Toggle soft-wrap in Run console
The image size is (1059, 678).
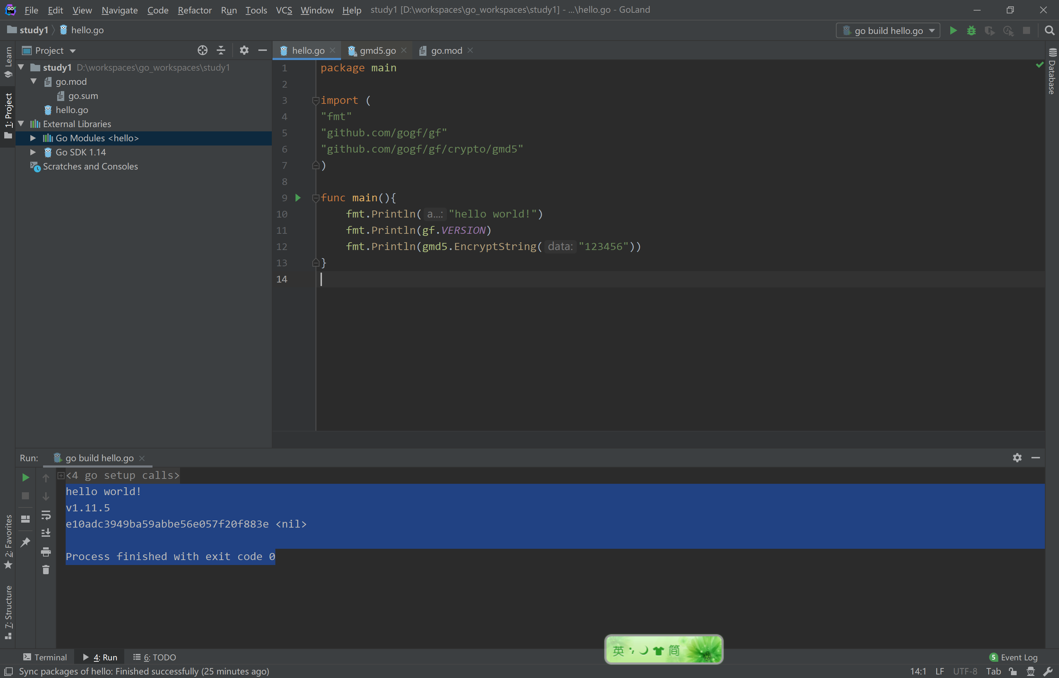tap(46, 515)
